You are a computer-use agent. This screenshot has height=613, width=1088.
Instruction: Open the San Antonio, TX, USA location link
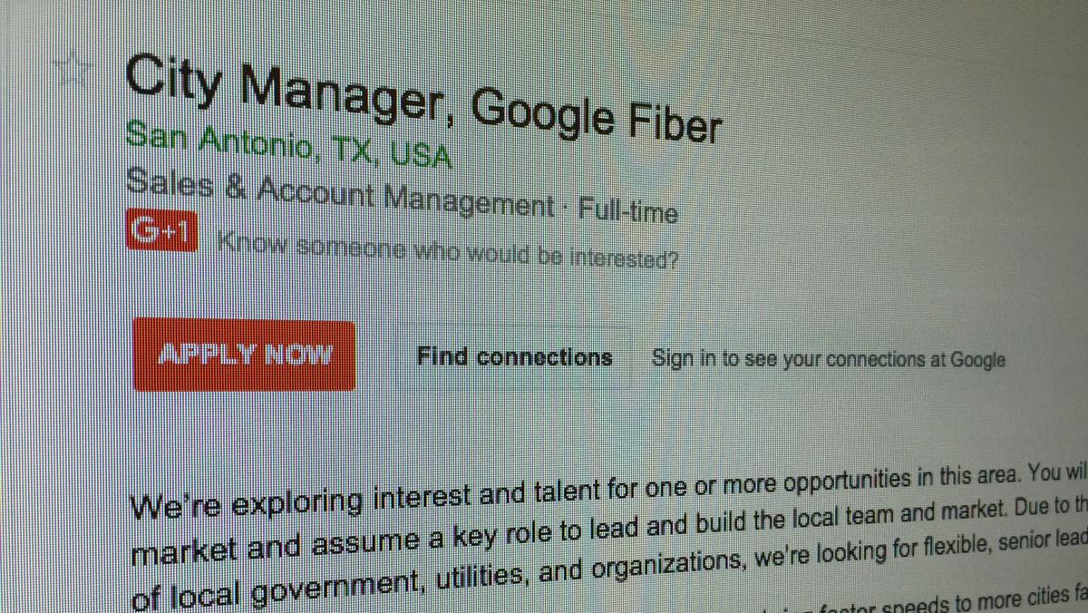(288, 148)
